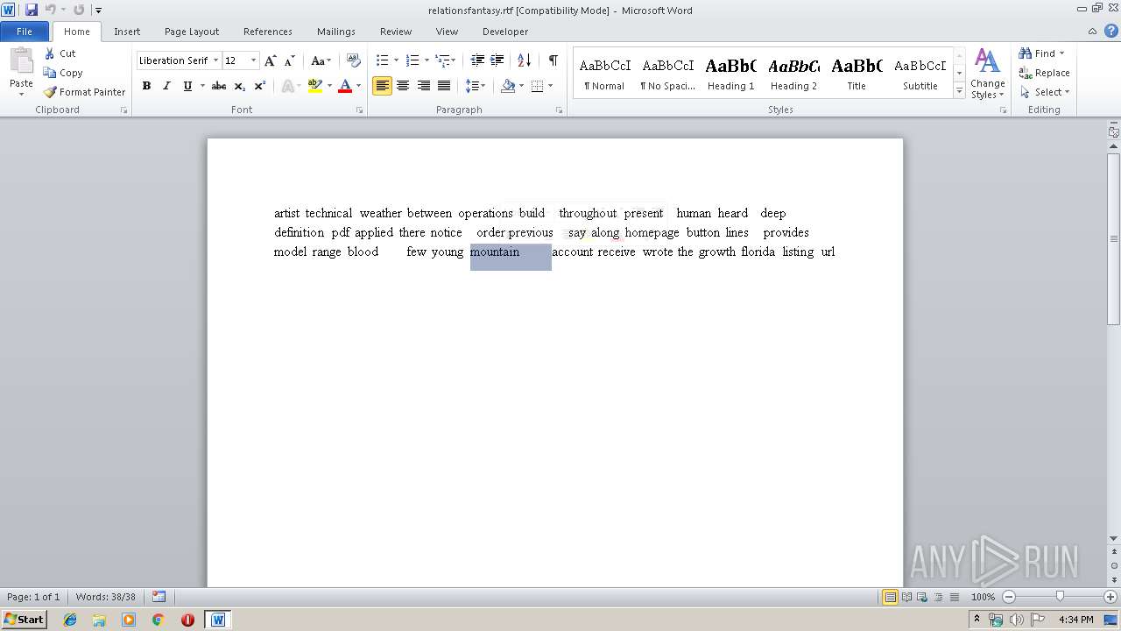Viewport: 1121px width, 631px height.
Task: Click Replace in Editing group
Action: tap(1045, 73)
